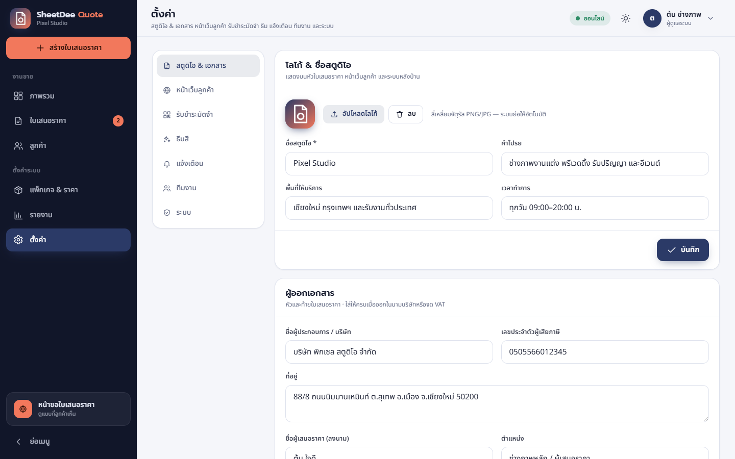Screen dimensions: 735x459
Task: Open the ธีมสี theme colors tab
Action: click(x=208, y=139)
